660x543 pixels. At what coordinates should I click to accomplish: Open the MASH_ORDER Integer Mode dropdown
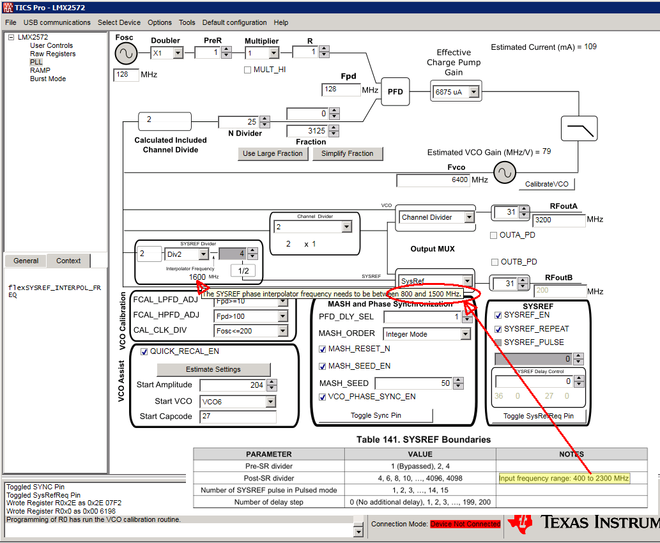click(x=465, y=334)
